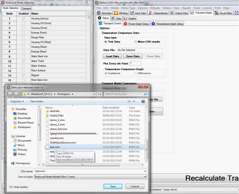Click the Back navigation arrow

[10, 94]
